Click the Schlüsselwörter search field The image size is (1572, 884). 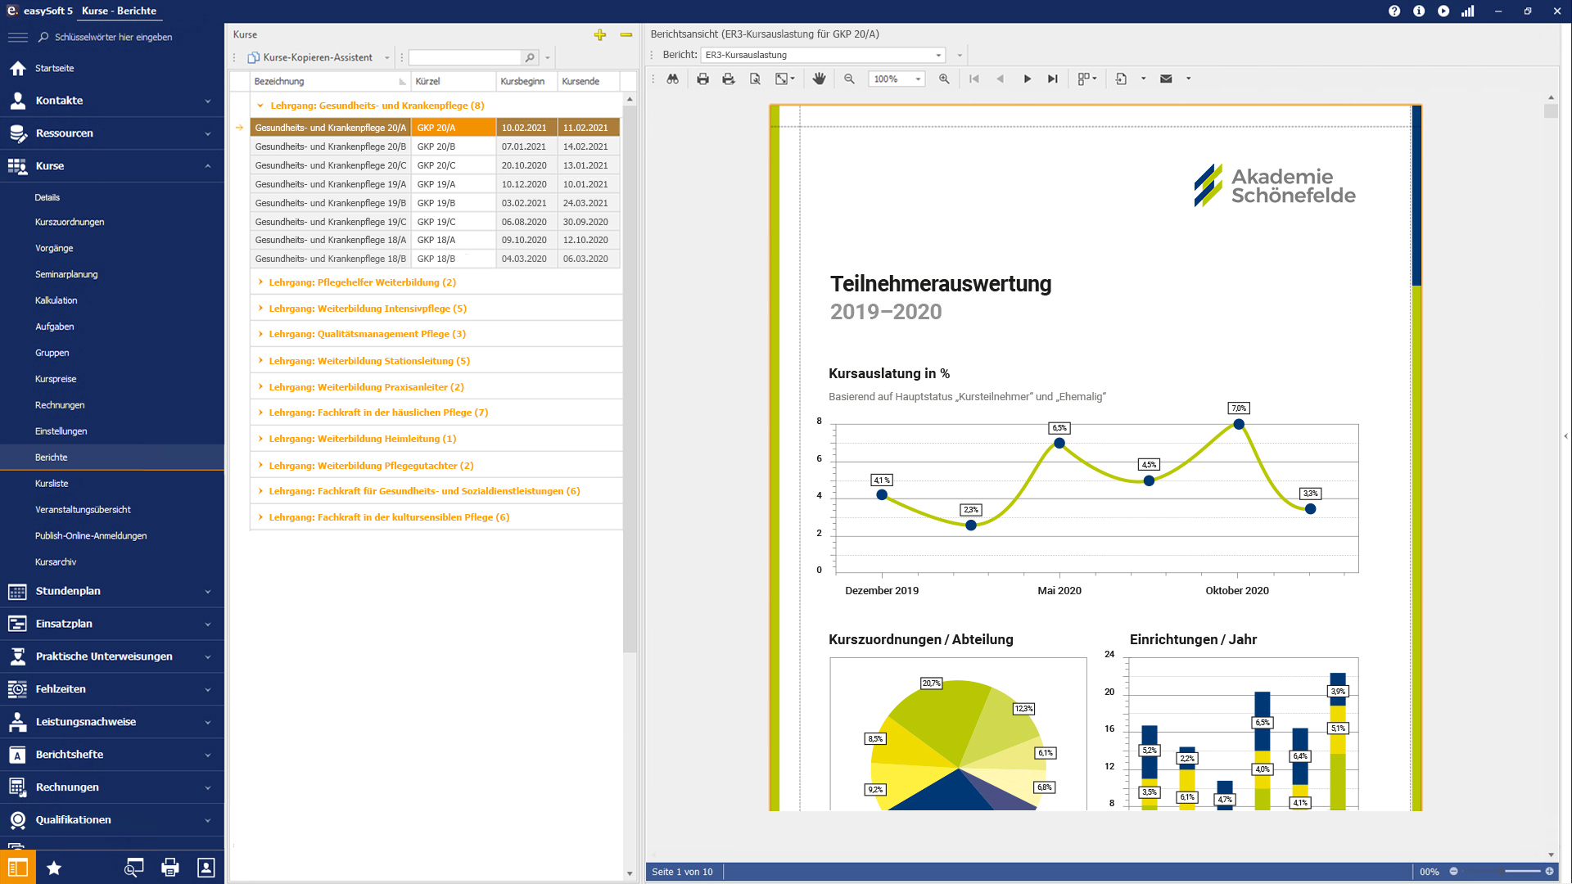pos(113,37)
